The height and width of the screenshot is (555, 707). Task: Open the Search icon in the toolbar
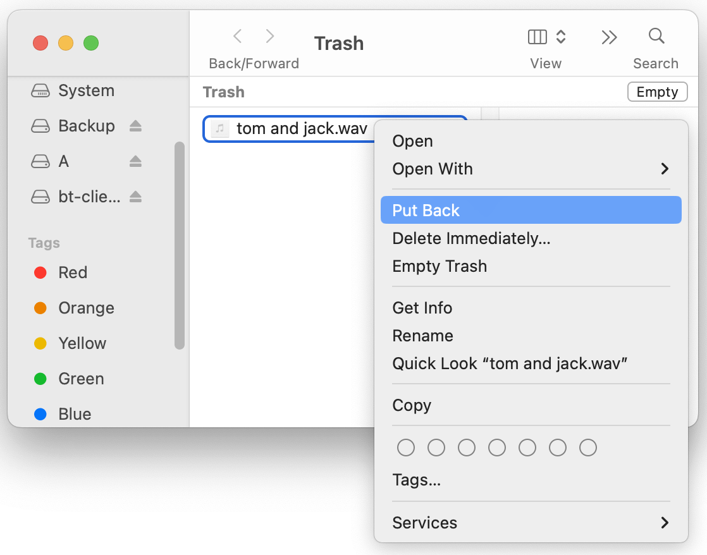tap(656, 36)
